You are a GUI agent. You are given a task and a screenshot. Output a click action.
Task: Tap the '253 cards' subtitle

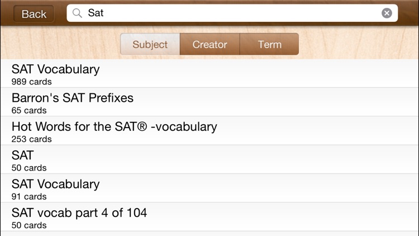point(32,139)
